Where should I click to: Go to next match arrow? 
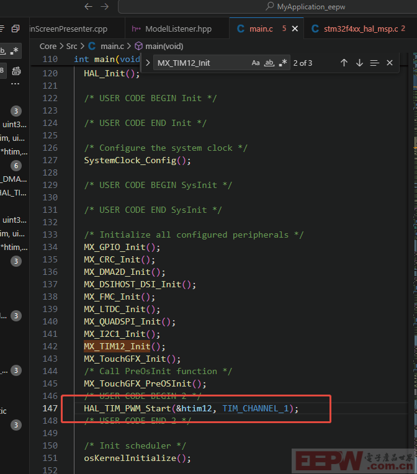(359, 63)
